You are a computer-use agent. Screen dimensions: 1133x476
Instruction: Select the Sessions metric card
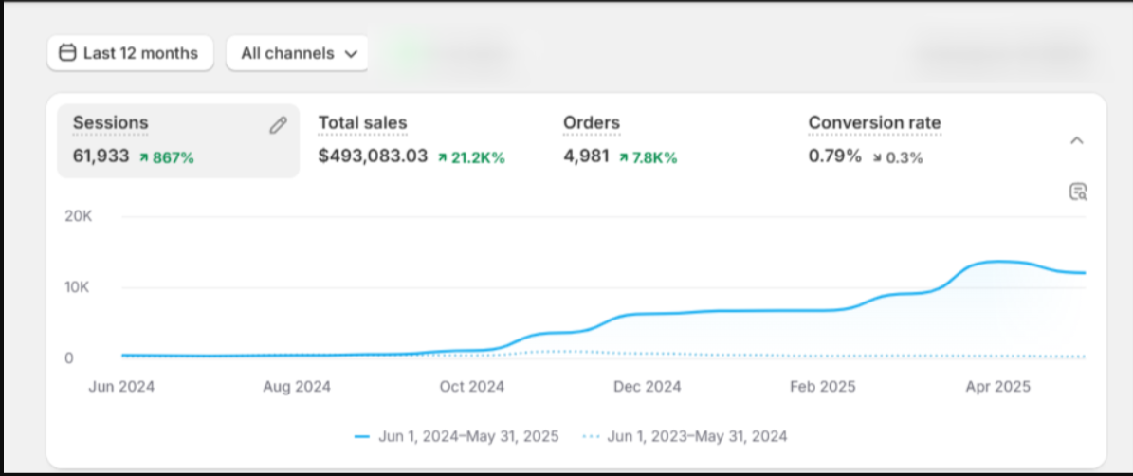[178, 141]
